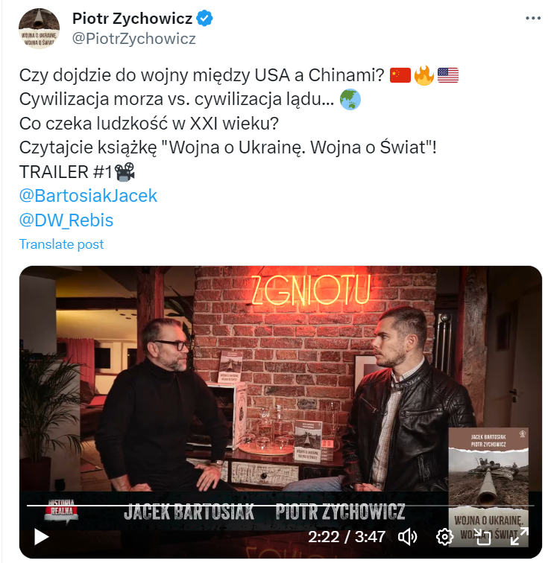Click the China flag emoji
This screenshot has width=548, height=563.
400,75
